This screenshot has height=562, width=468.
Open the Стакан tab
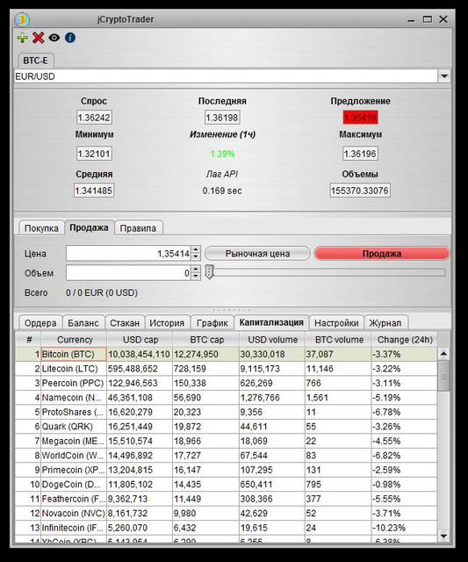[125, 322]
